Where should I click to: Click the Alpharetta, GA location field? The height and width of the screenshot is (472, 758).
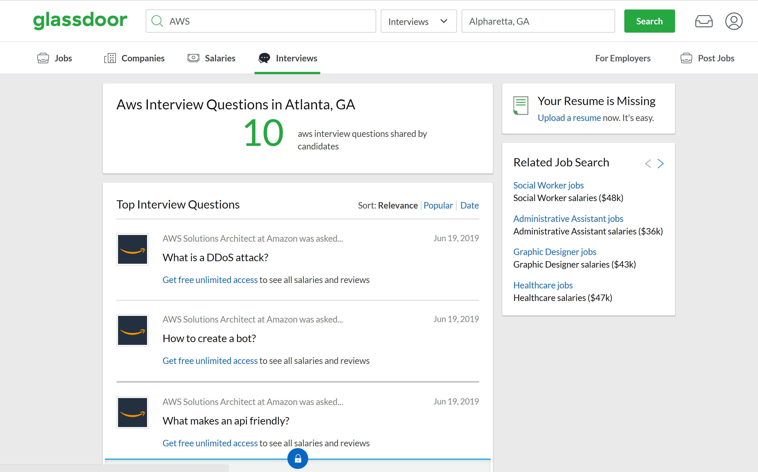[538, 21]
